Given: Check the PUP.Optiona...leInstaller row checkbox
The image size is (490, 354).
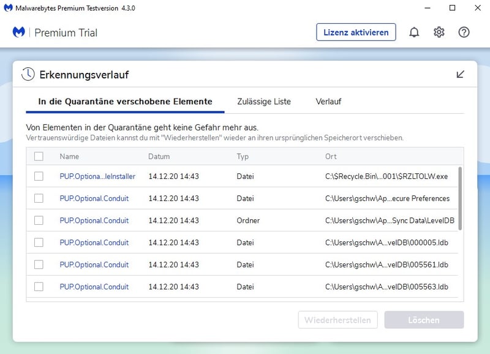Looking at the screenshot, I should pos(39,176).
